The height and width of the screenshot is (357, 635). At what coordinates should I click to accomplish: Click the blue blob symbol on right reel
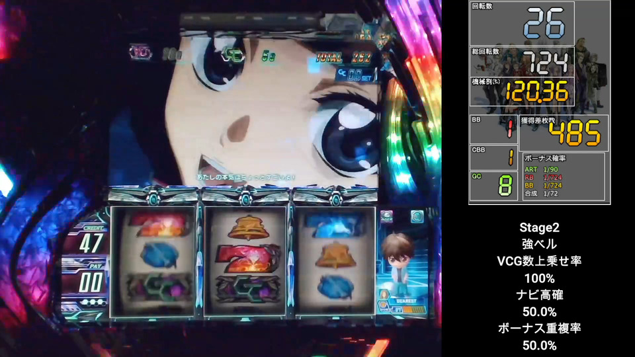336,286
